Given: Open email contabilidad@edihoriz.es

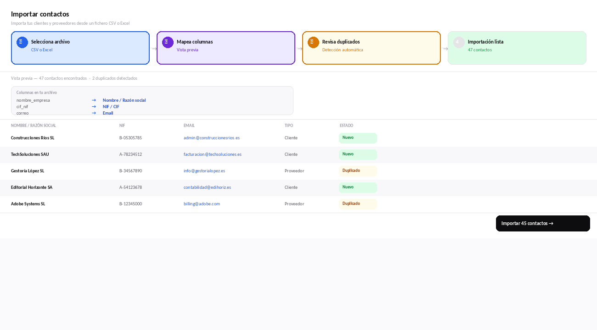Looking at the screenshot, I should [x=207, y=187].
